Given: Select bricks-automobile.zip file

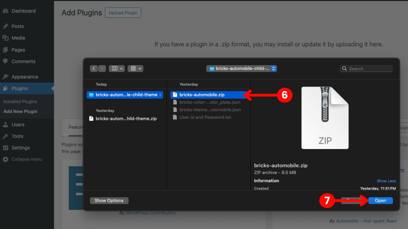Looking at the screenshot, I should point(208,95).
